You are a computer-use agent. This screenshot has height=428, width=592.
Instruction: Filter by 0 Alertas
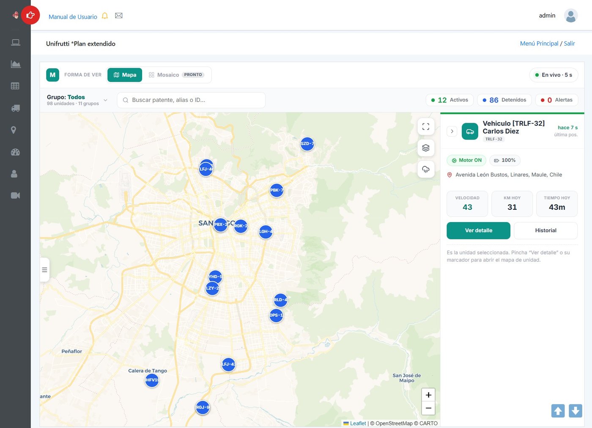[556, 100]
